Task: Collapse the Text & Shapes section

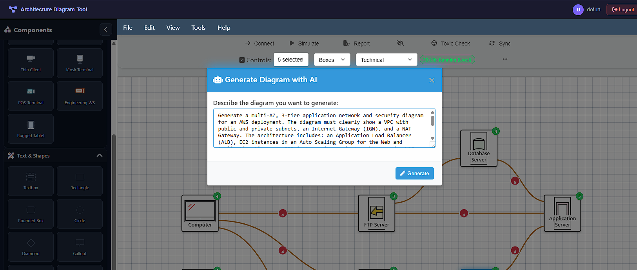Action: 100,156
